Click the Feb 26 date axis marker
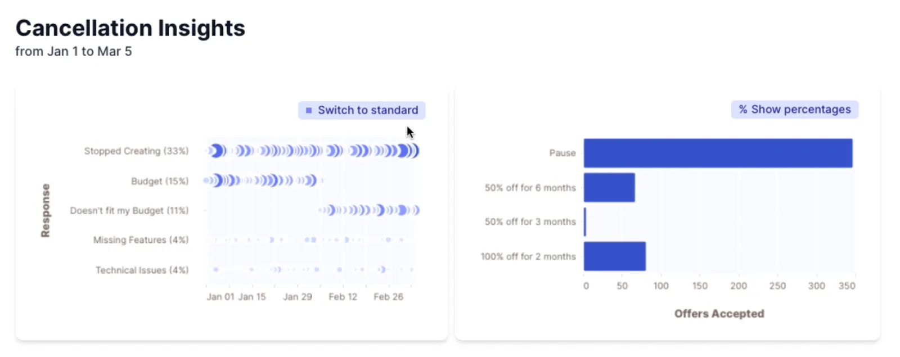The width and height of the screenshot is (900, 357). [388, 297]
